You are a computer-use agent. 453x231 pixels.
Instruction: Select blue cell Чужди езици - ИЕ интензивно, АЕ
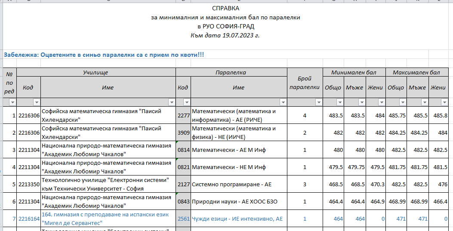click(237, 219)
